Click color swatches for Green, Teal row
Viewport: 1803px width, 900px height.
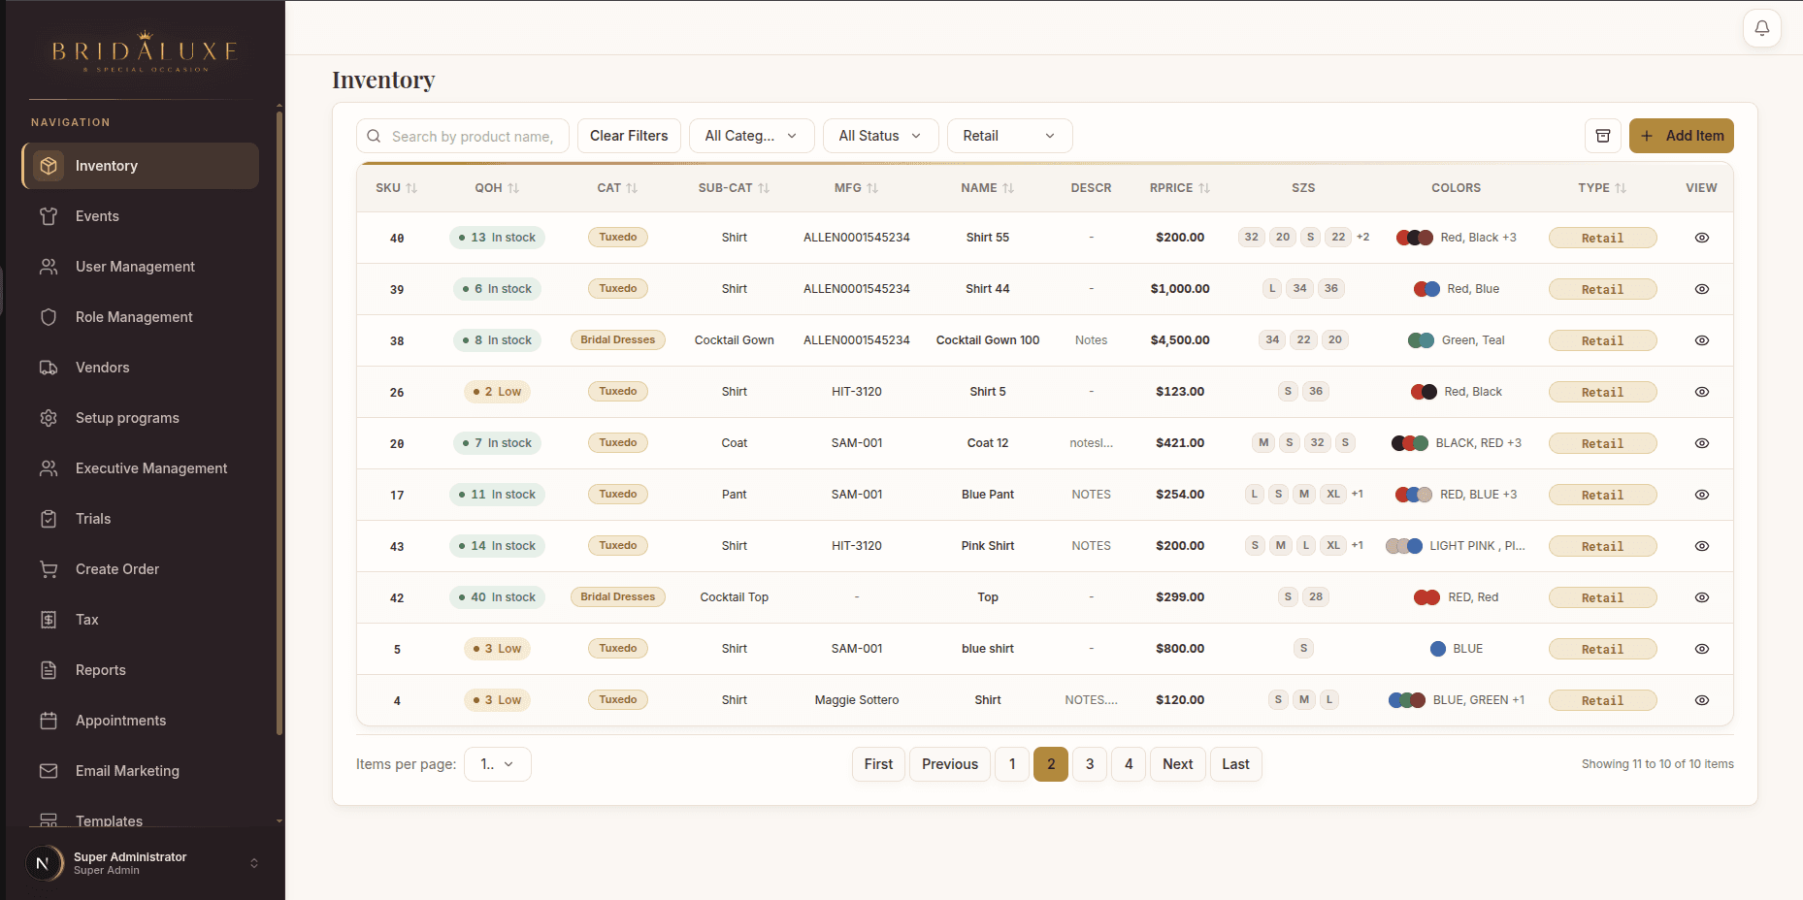click(x=1421, y=340)
